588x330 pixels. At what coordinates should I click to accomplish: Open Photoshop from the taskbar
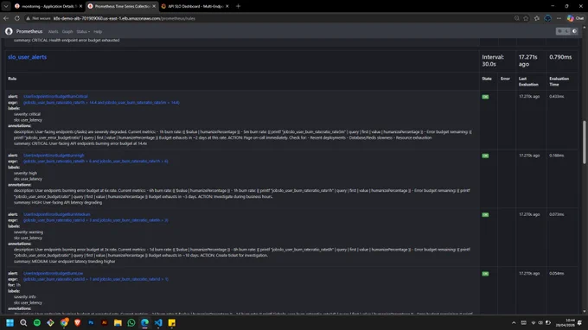[91, 323]
